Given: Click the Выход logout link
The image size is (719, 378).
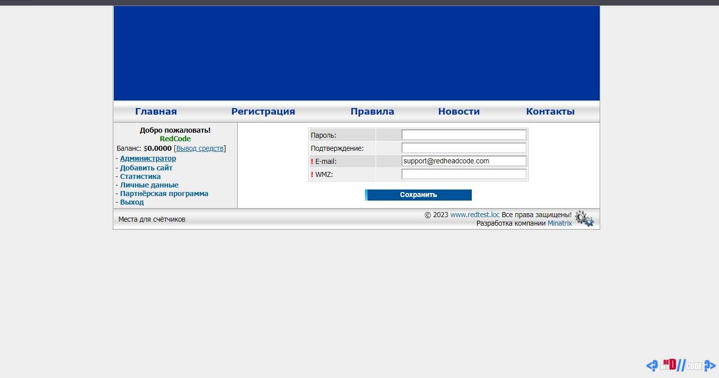Looking at the screenshot, I should tap(132, 202).
